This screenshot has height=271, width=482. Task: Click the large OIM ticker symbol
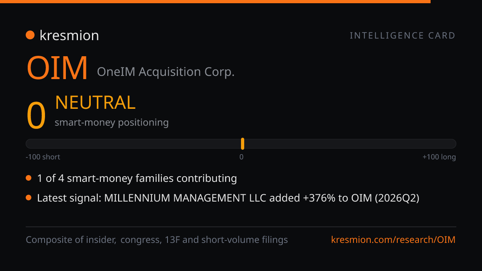point(57,68)
